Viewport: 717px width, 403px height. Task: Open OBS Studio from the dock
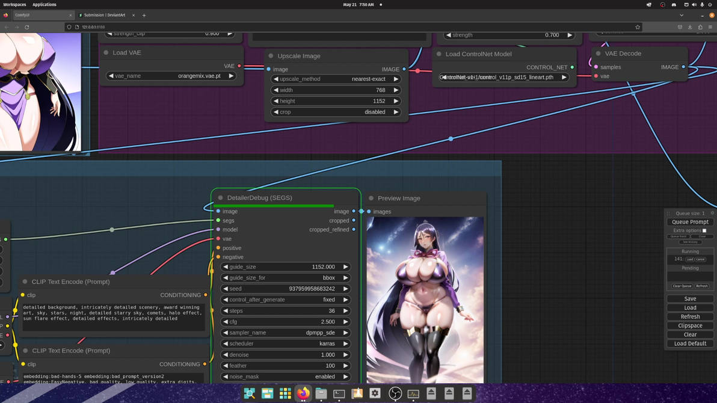tap(395, 393)
